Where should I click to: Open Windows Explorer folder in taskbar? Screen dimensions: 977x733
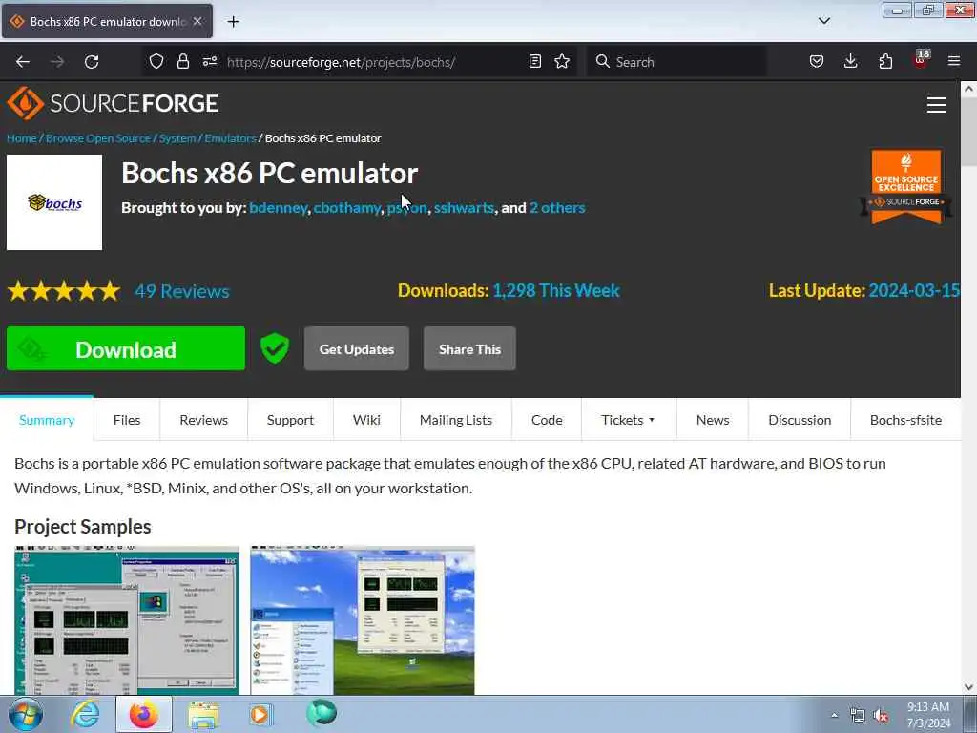pyautogui.click(x=204, y=715)
